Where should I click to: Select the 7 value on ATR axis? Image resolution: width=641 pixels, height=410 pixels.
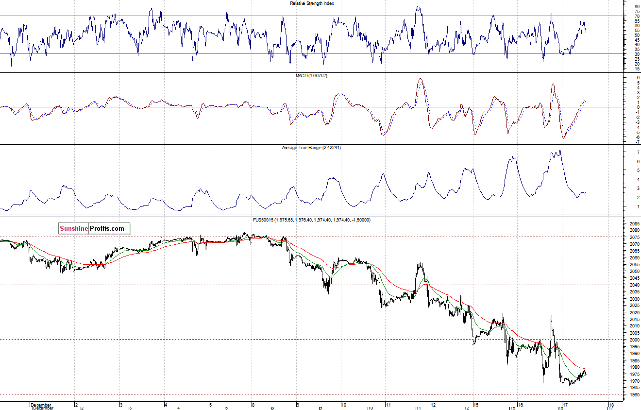(637, 153)
